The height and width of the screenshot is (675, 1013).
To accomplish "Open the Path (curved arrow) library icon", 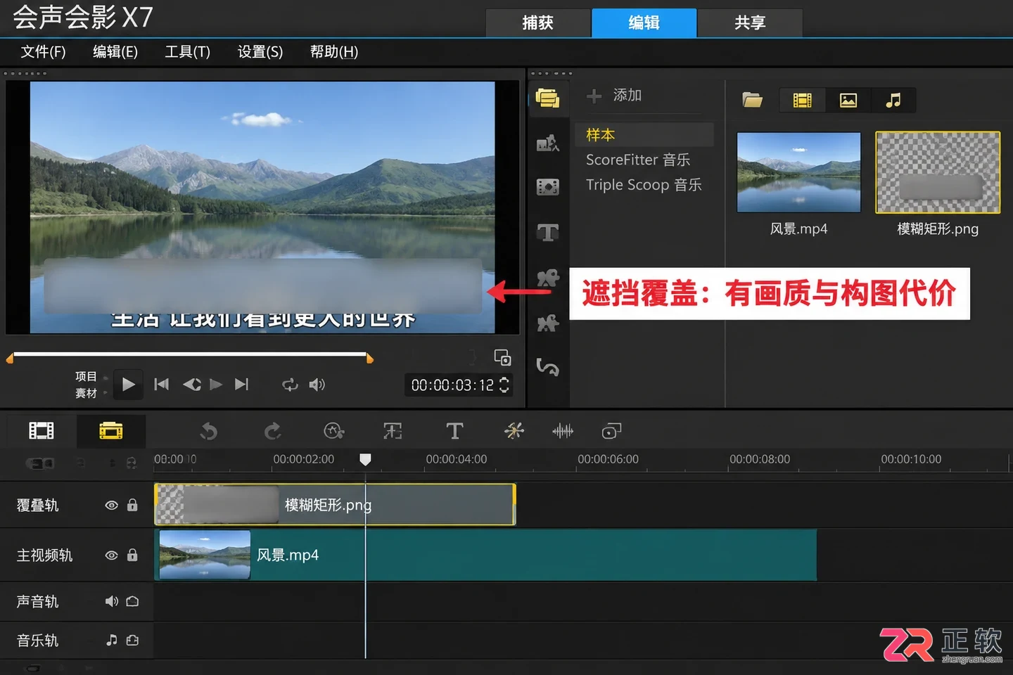I will coord(547,367).
